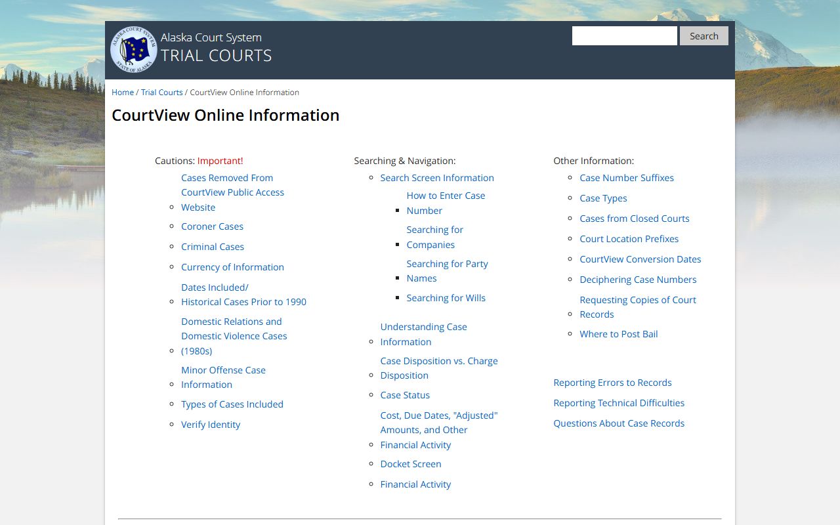Open Minor Offense Case Information link
840x525 pixels.
(x=223, y=377)
